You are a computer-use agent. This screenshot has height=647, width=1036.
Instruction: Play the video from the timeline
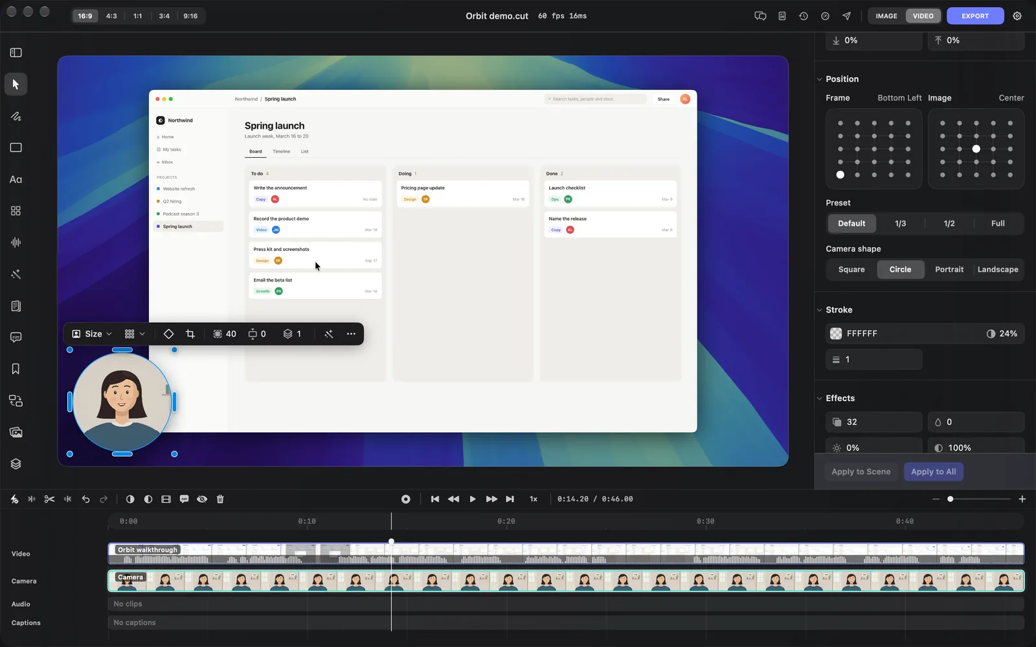tap(473, 499)
